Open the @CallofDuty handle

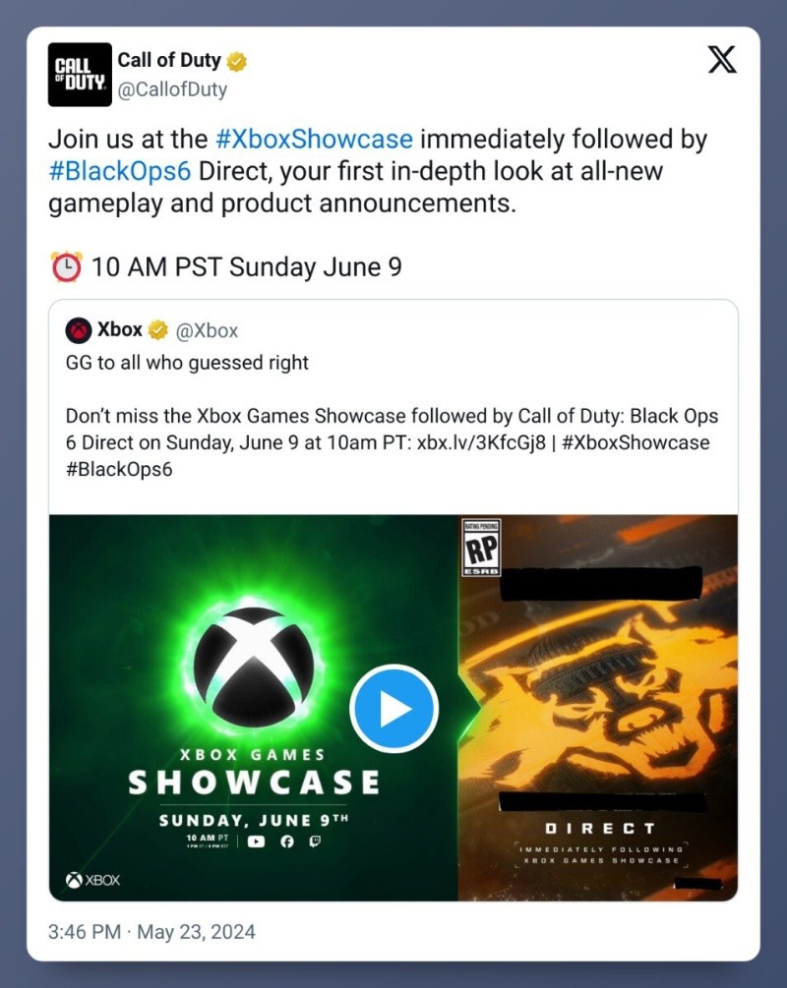tap(172, 89)
